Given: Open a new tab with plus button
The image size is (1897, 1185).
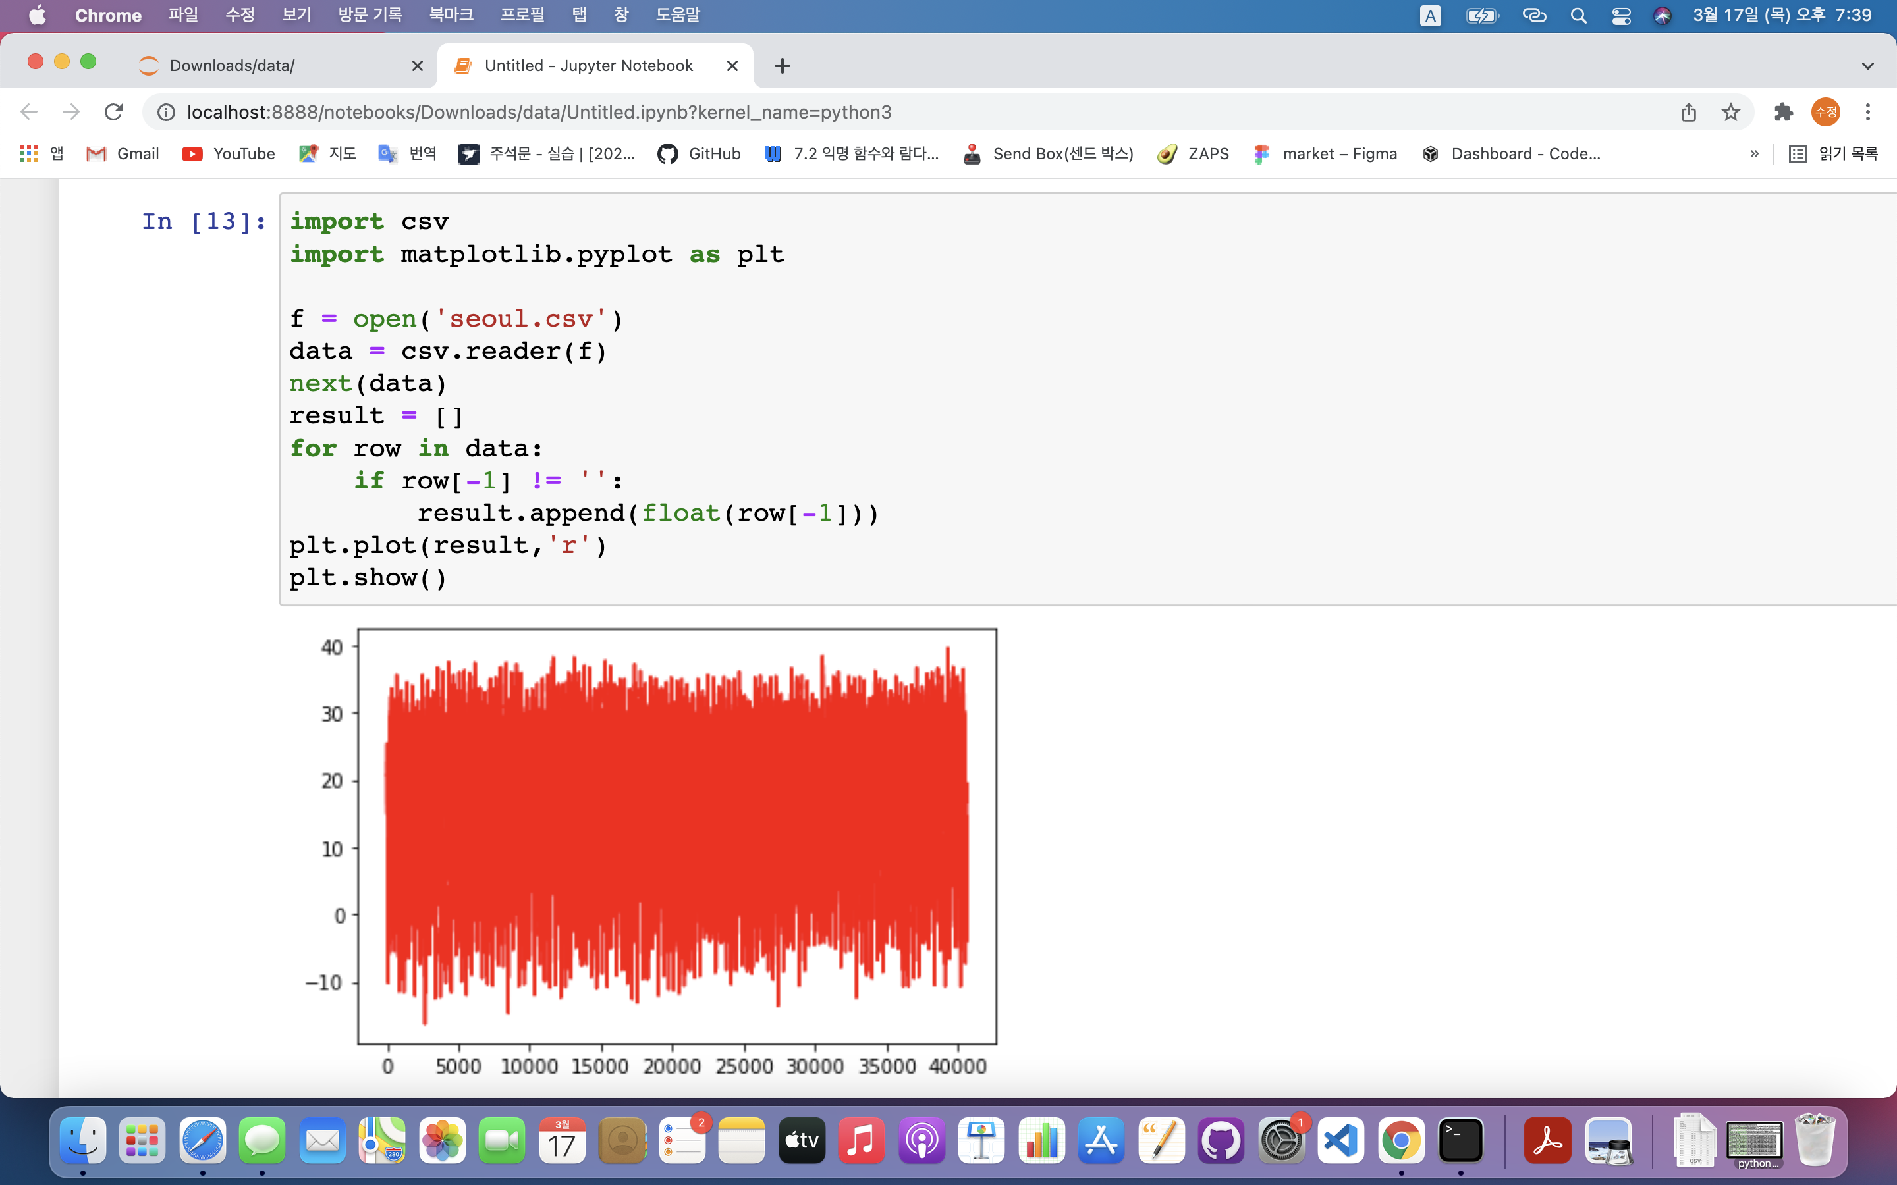Looking at the screenshot, I should tap(782, 66).
